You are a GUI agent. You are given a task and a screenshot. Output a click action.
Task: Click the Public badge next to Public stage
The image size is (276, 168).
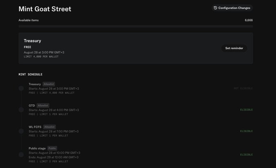tap(52, 148)
